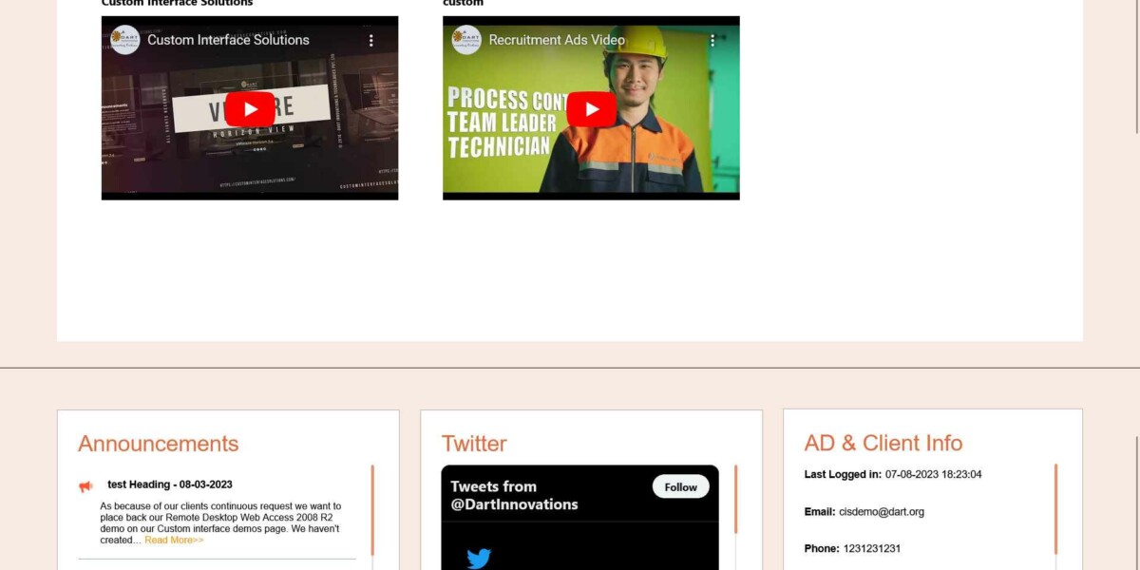Open the Custom Interface Solutions video title link

[x=228, y=40]
